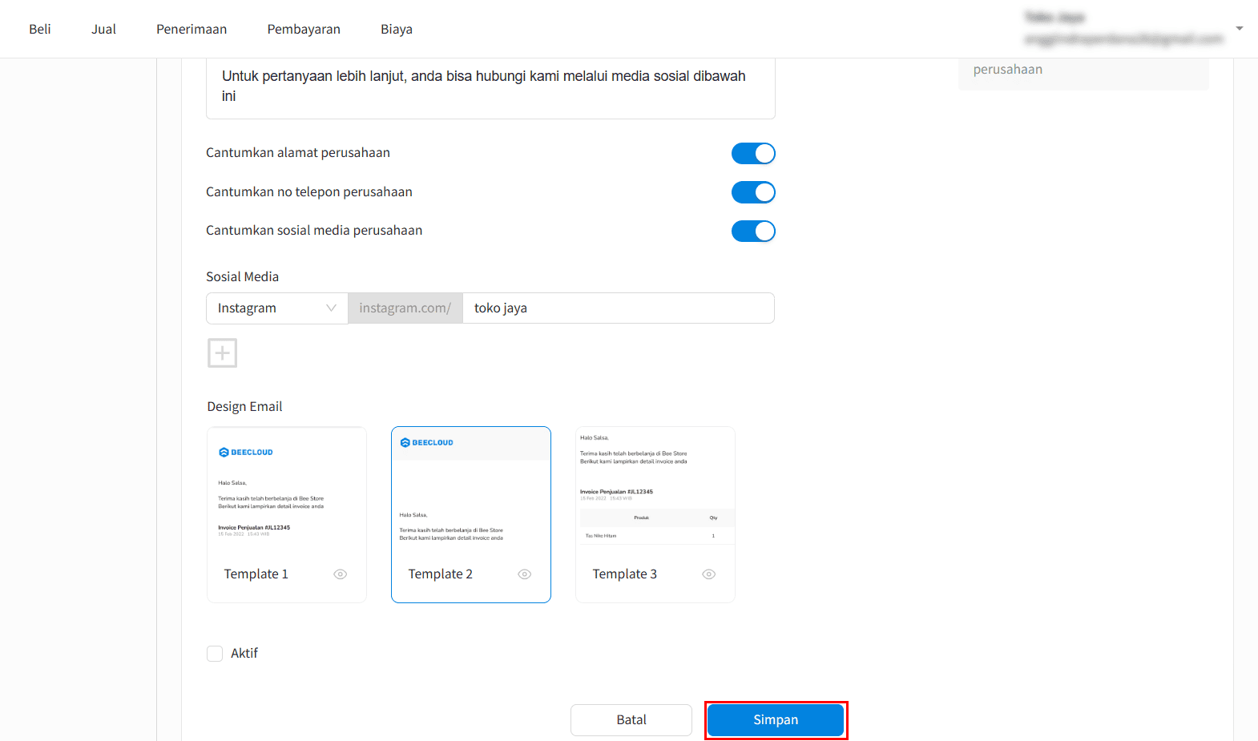
Task: Select the Template 2 email design
Action: click(x=471, y=514)
